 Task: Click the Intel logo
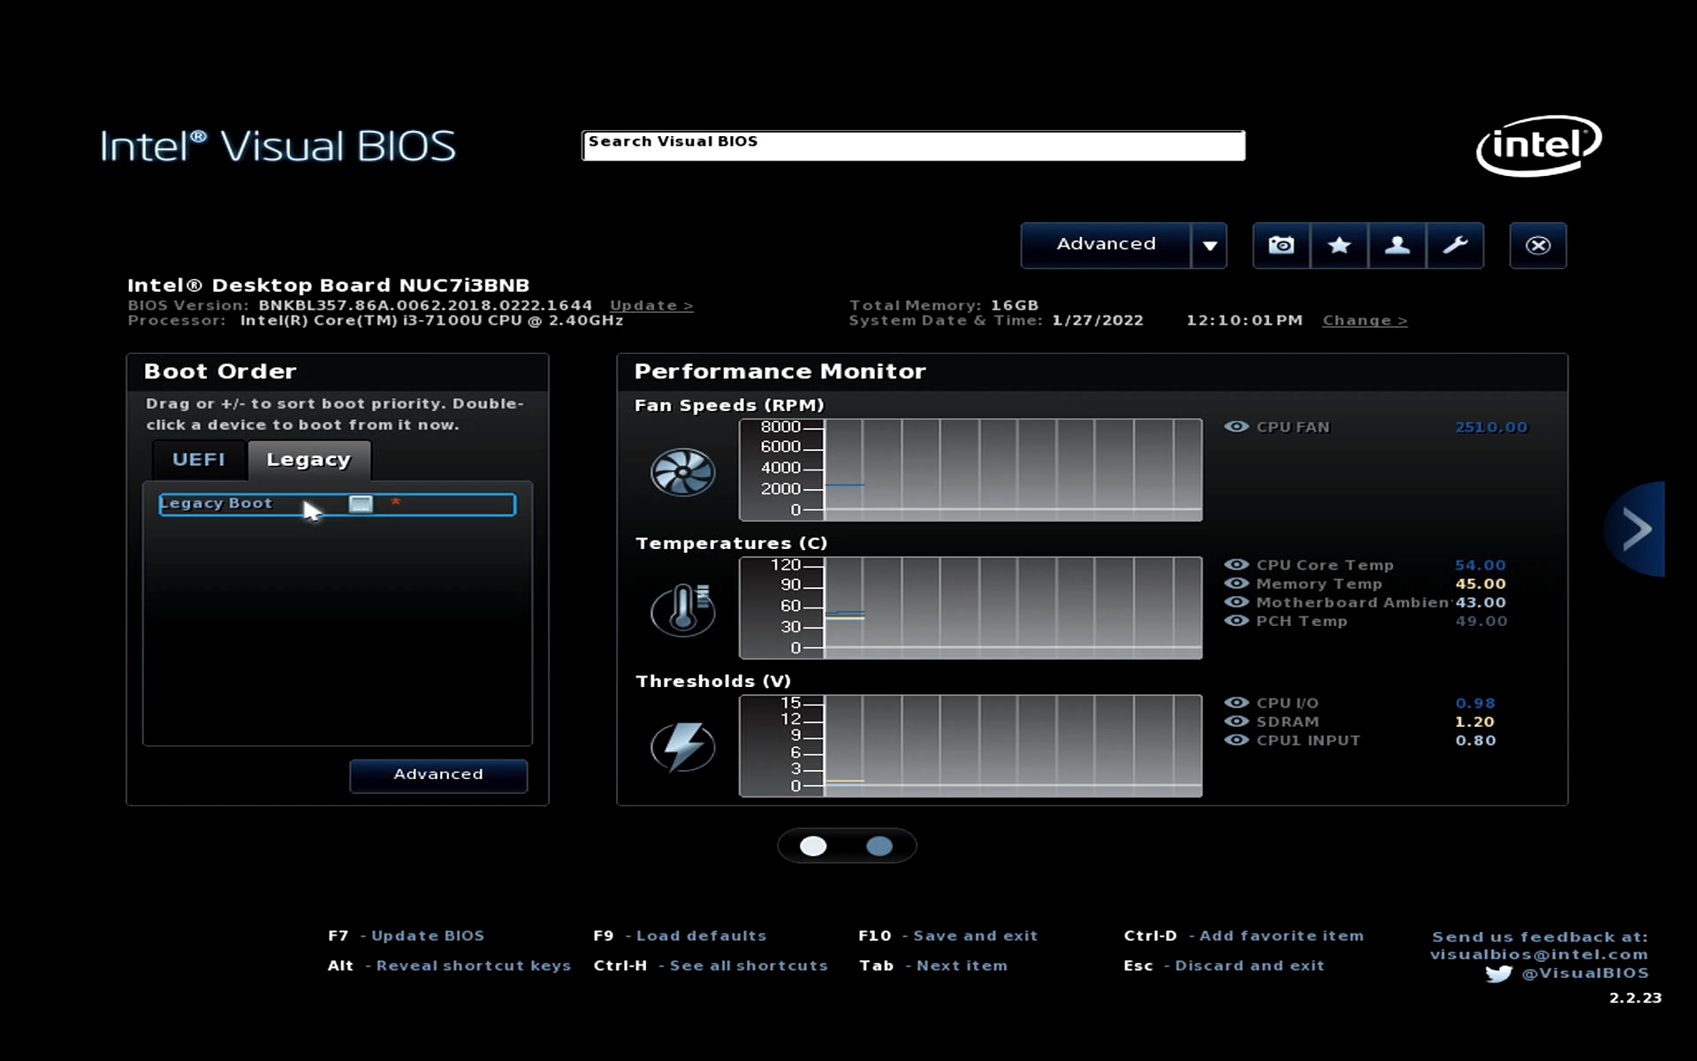tap(1539, 145)
